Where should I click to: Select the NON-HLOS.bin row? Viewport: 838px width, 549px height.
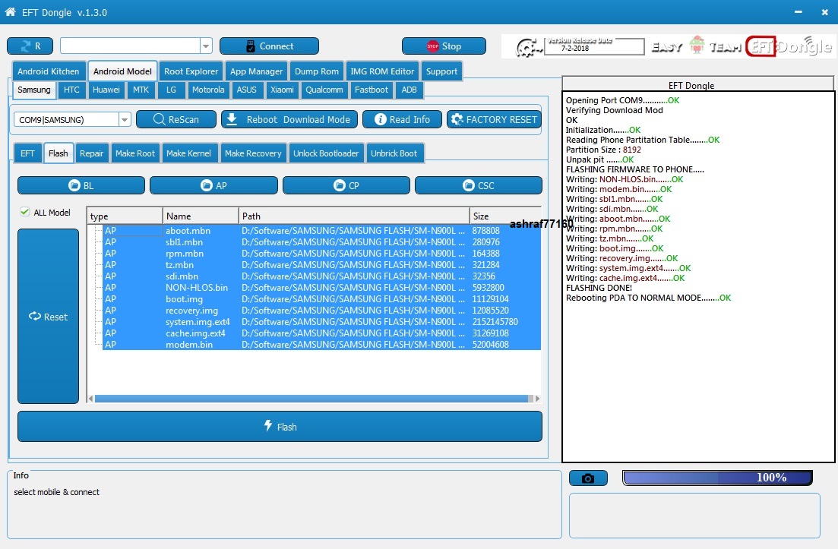click(321, 287)
